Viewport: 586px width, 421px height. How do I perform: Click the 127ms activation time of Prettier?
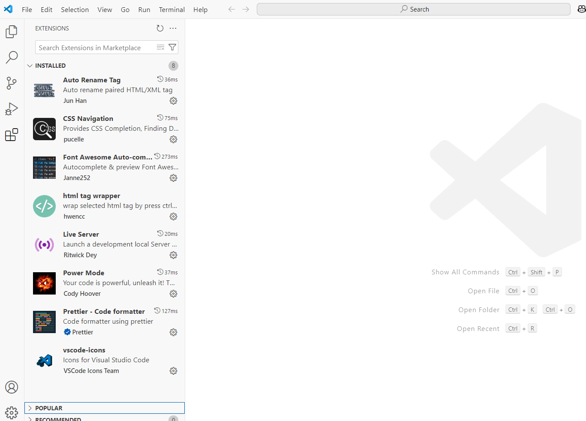[x=166, y=311]
